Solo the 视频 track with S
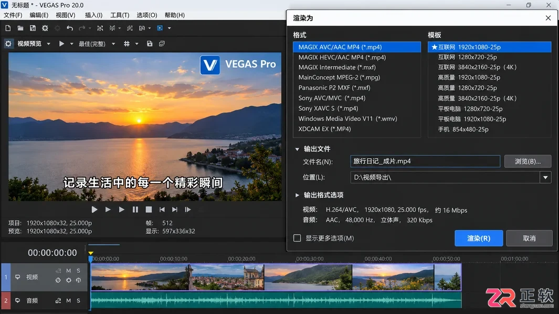The height and width of the screenshot is (314, 559). (78, 270)
